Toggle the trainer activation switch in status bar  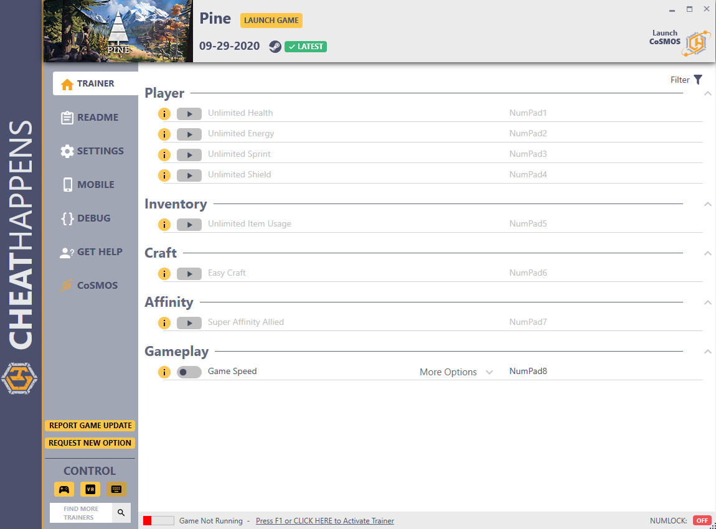(158, 521)
